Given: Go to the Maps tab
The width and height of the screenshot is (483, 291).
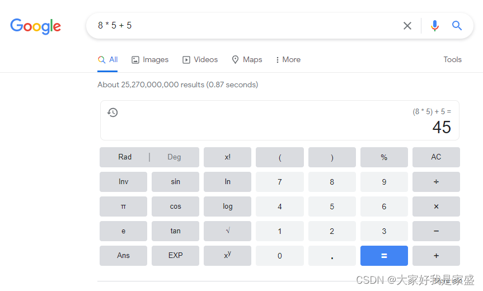Looking at the screenshot, I should pyautogui.click(x=247, y=60).
